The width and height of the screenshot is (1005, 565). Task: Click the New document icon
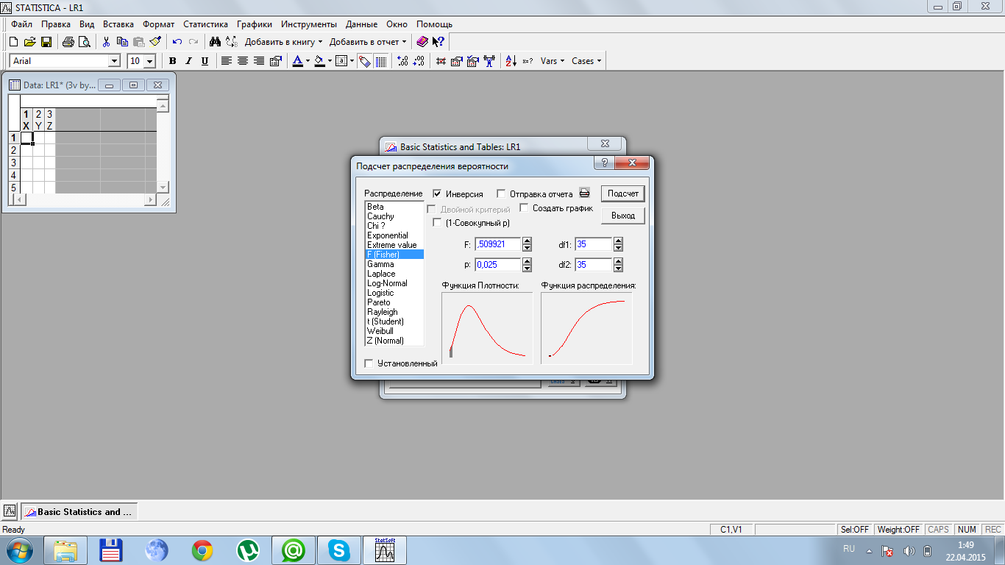(x=13, y=42)
